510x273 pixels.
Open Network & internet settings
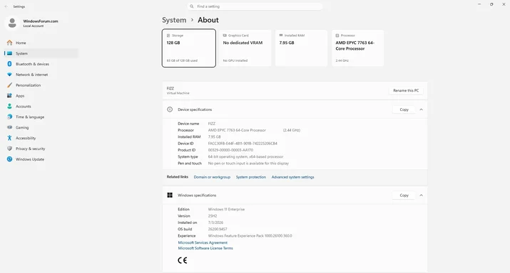(x=41, y=75)
